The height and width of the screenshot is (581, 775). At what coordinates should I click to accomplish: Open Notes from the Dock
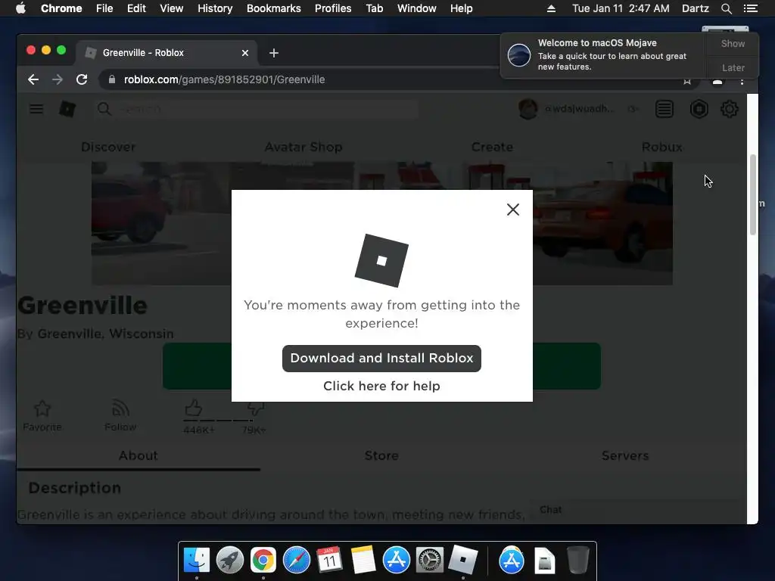click(363, 561)
